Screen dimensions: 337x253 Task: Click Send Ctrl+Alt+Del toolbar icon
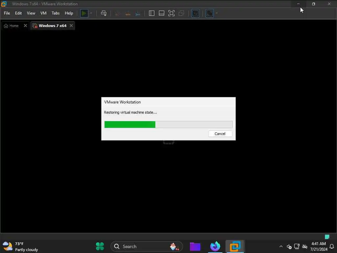[x=104, y=13]
